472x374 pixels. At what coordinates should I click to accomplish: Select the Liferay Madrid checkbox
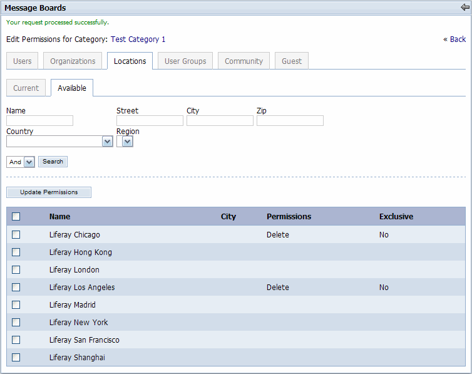pos(16,305)
